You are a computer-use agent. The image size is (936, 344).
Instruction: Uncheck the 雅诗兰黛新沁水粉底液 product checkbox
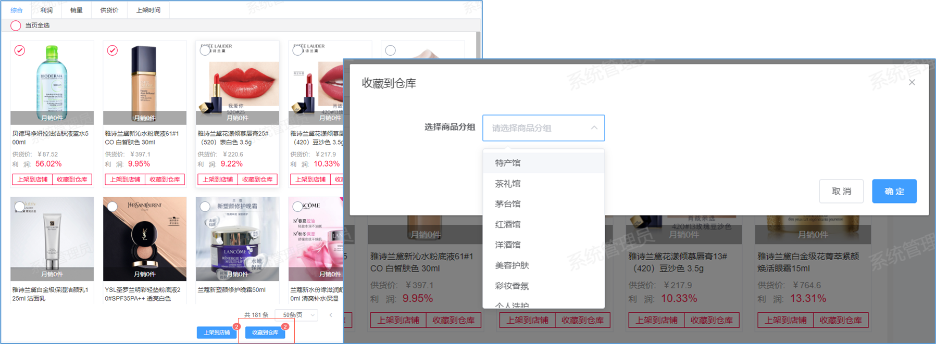click(113, 50)
